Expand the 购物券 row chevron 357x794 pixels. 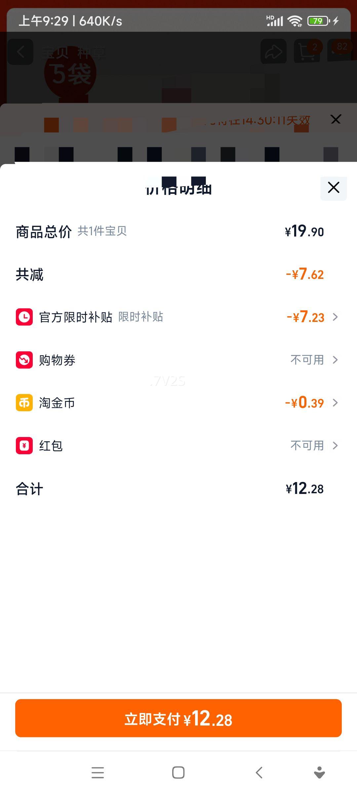336,360
